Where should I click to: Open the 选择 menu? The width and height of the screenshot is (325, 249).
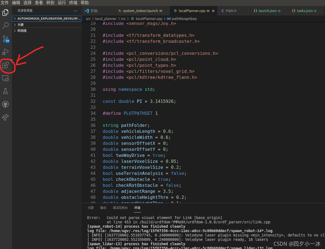coord(27,3)
